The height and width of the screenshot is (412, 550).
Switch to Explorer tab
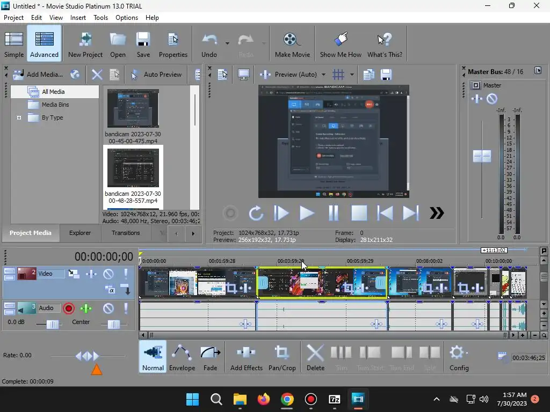click(x=80, y=233)
